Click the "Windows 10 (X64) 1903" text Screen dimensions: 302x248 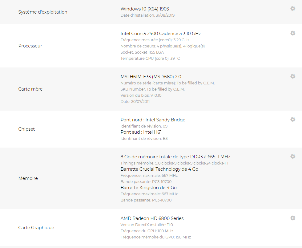coord(145,9)
